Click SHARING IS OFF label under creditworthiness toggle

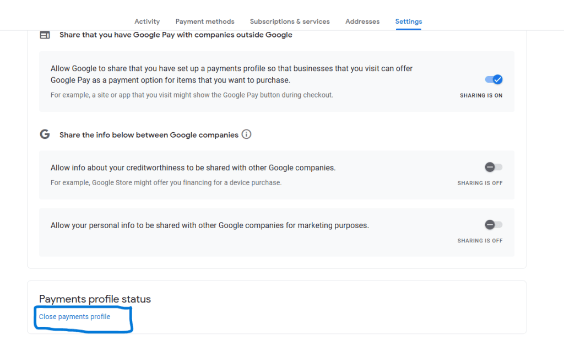pos(480,183)
